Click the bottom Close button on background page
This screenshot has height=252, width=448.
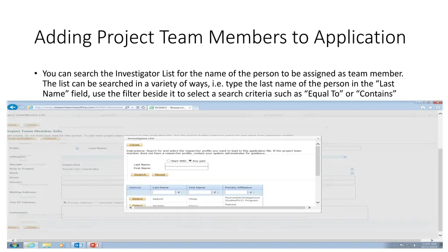(x=31, y=227)
